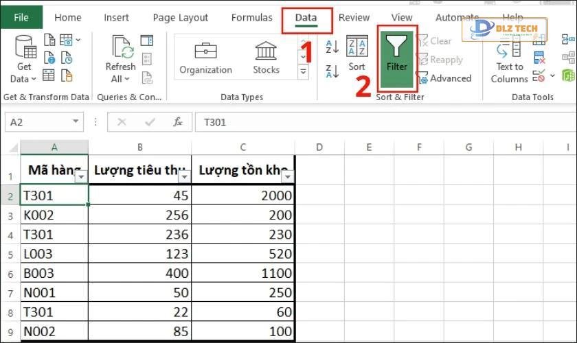Select cell with value 256

[140, 215]
